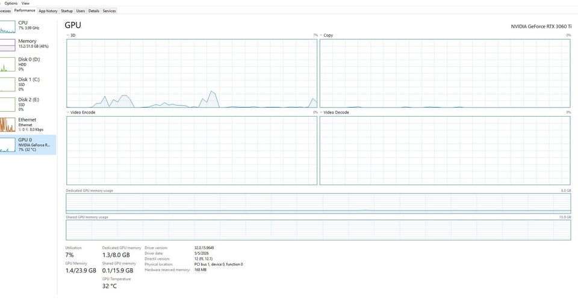Click the 1.4/23.9 GB GPU Memory value
This screenshot has height=300, width=578.
coord(81,271)
